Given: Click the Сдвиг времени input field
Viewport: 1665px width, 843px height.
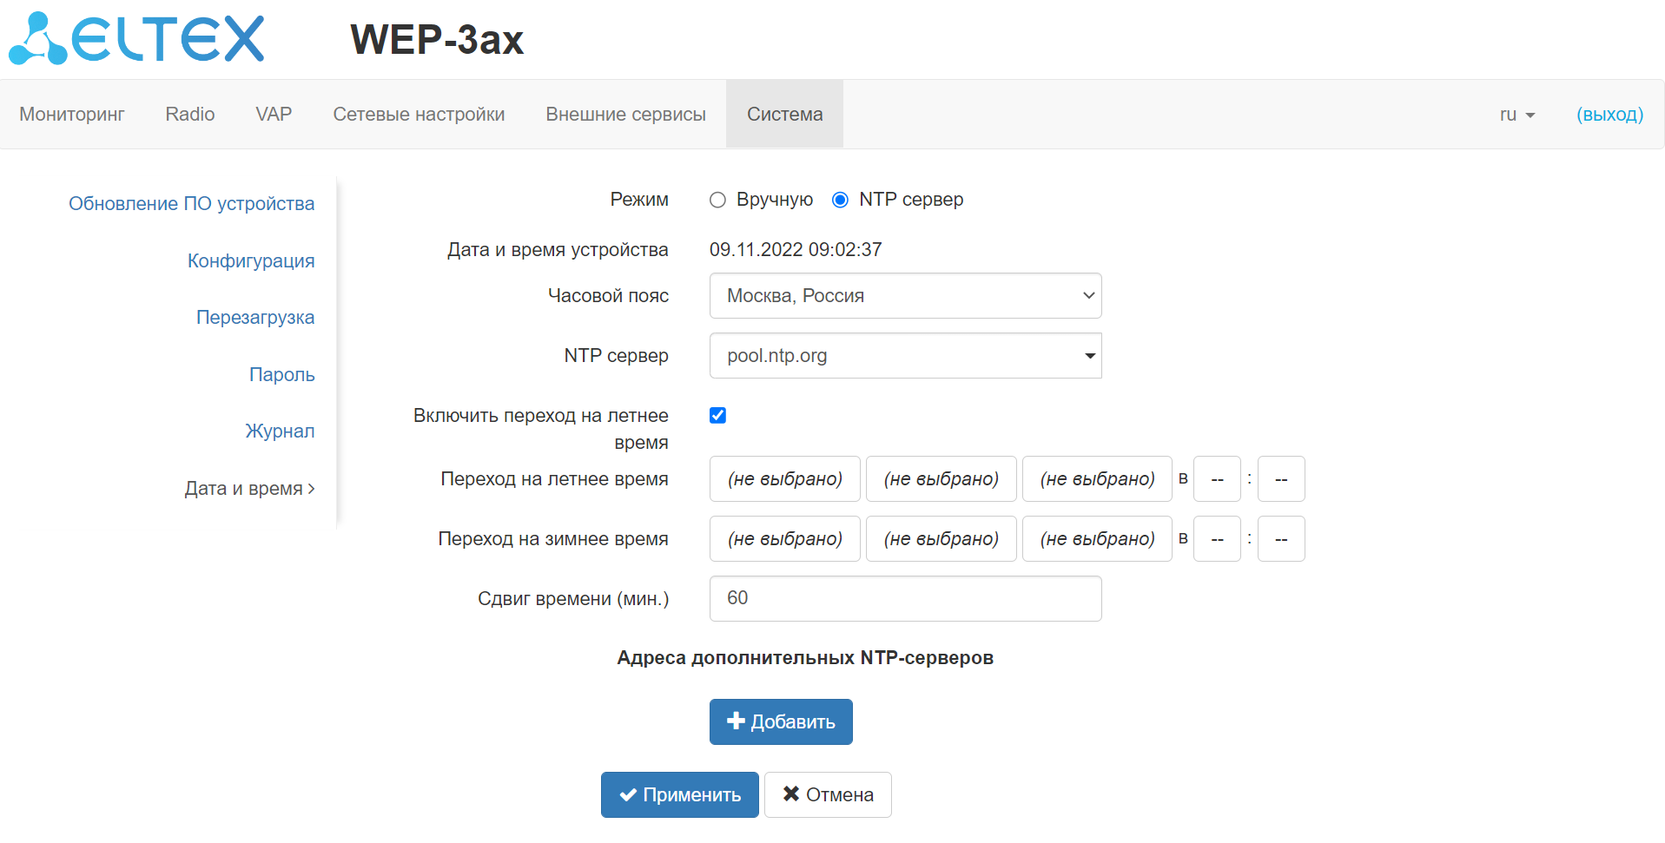Looking at the screenshot, I should (x=905, y=599).
